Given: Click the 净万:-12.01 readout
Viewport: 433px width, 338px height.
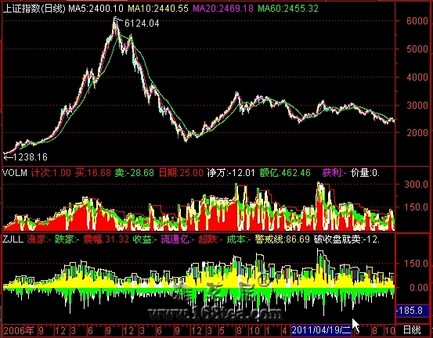Looking at the screenshot, I should point(231,173).
